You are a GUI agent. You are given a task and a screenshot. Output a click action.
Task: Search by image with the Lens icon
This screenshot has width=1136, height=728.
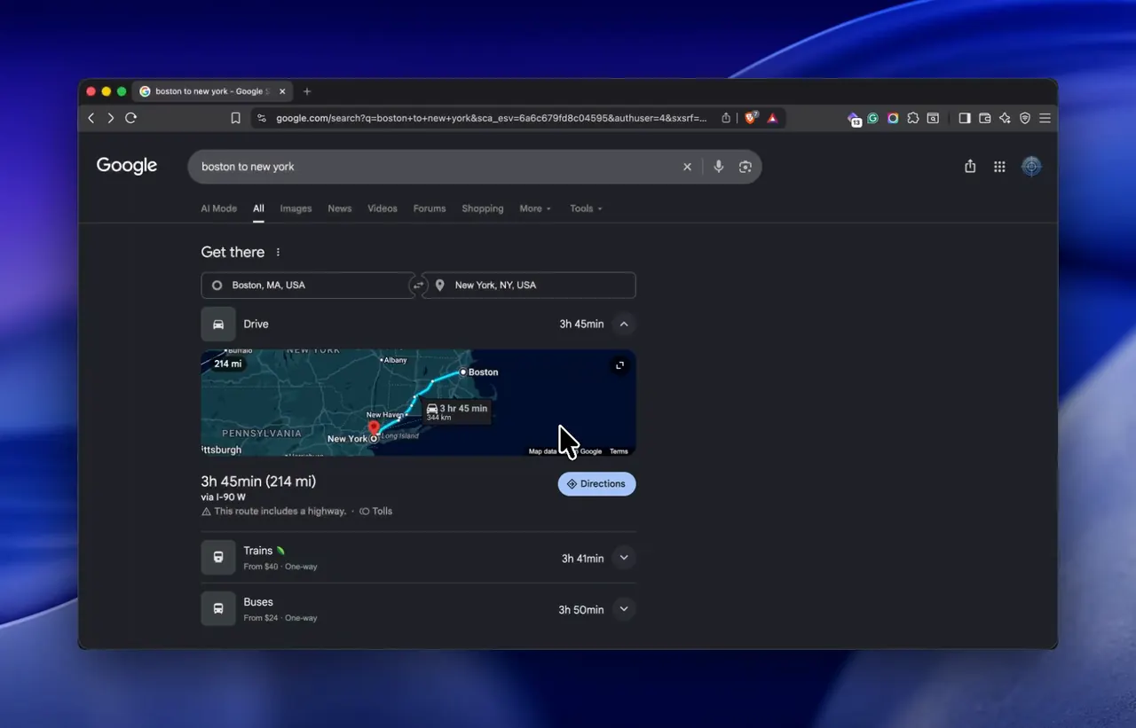click(x=745, y=167)
